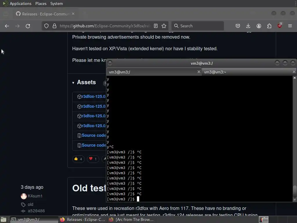297x223 pixels.
Task: Go back using the browser back arrow
Action: [x=7, y=26]
